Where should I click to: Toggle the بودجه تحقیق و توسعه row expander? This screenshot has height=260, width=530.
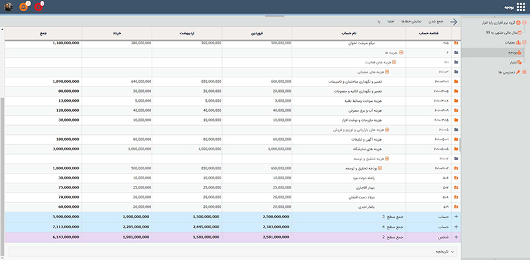click(380, 168)
